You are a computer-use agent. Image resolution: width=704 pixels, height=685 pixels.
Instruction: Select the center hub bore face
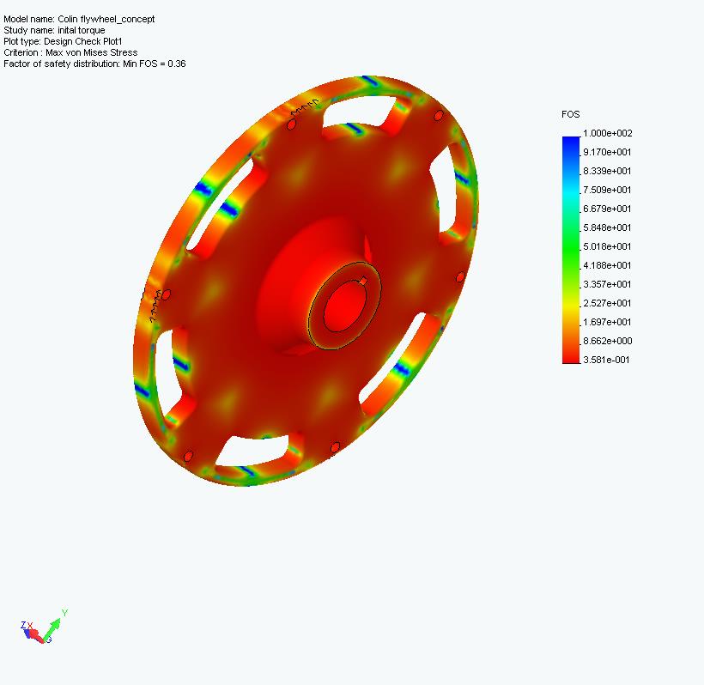coord(343,306)
